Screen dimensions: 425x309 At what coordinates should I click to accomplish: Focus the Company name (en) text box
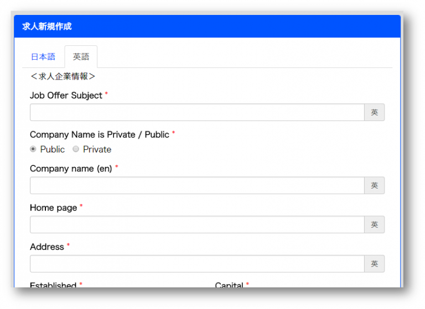197,186
